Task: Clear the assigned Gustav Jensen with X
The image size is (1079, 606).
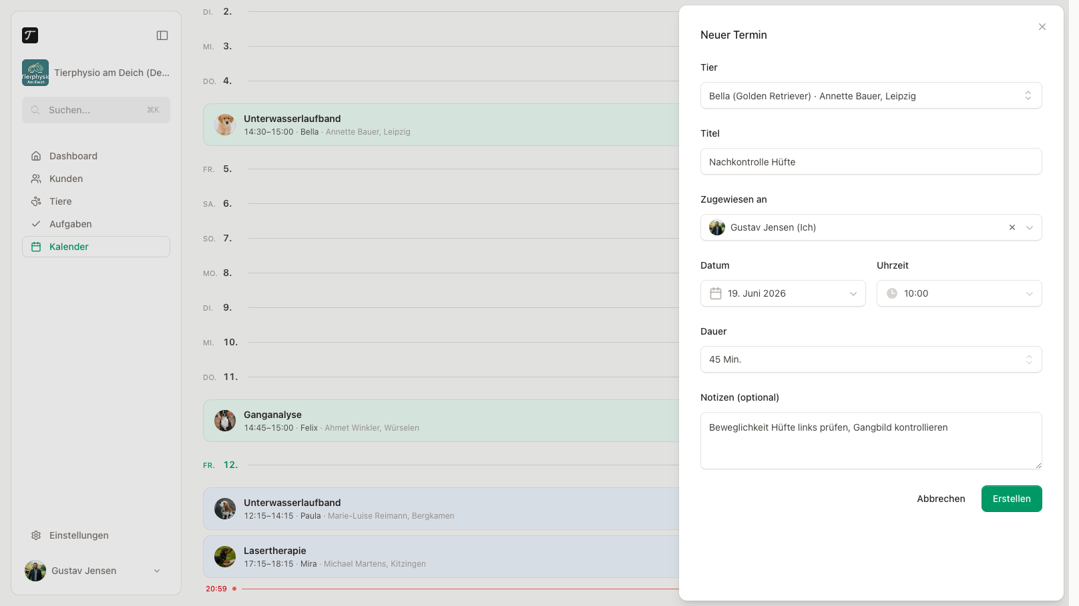Action: click(1012, 227)
